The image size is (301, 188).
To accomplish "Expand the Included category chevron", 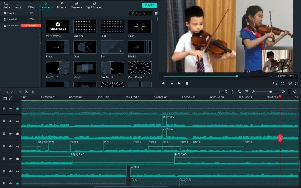I will click(x=2, y=19).
